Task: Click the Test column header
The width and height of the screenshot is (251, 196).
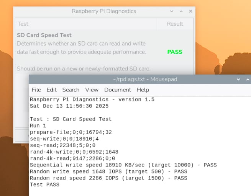Action: [23, 24]
